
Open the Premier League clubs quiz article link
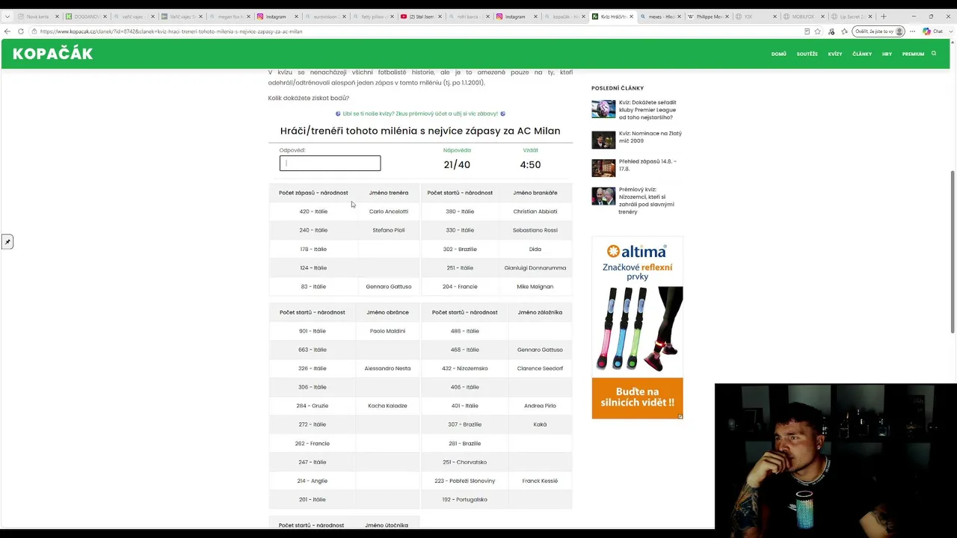(x=647, y=110)
